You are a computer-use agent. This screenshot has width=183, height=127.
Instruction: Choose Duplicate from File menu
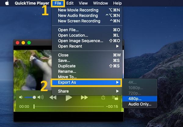tap(87, 66)
